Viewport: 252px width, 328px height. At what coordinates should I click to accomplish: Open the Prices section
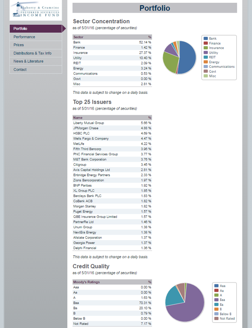click(x=36, y=45)
